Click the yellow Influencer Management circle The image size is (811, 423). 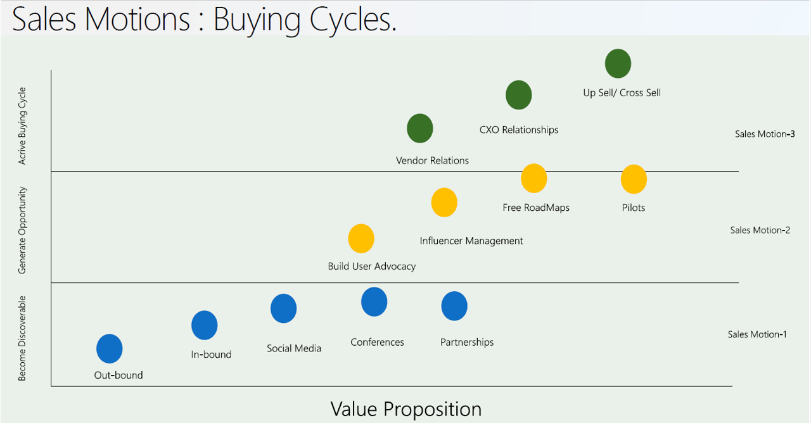pyautogui.click(x=444, y=203)
